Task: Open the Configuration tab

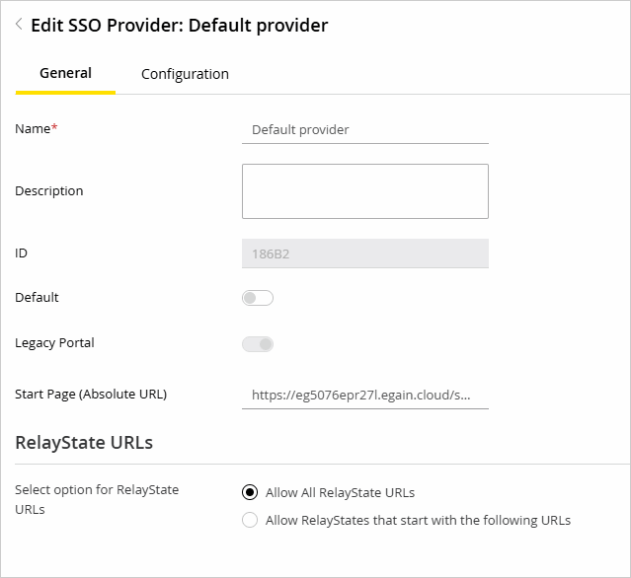Action: (x=185, y=74)
